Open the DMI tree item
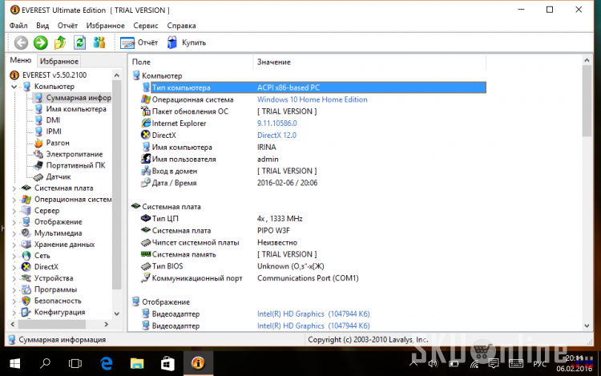This screenshot has width=601, height=376. pos(53,120)
